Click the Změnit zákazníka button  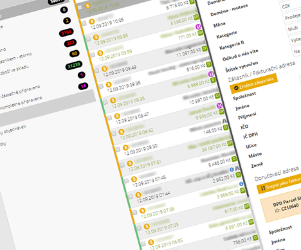(x=254, y=84)
